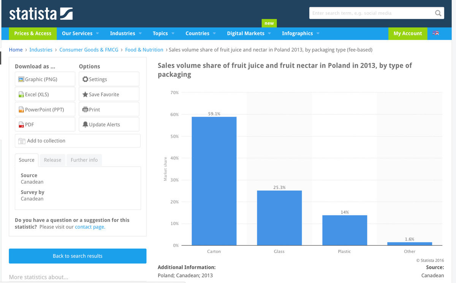Open the contact page link
The width and height of the screenshot is (456, 283).
click(x=90, y=227)
